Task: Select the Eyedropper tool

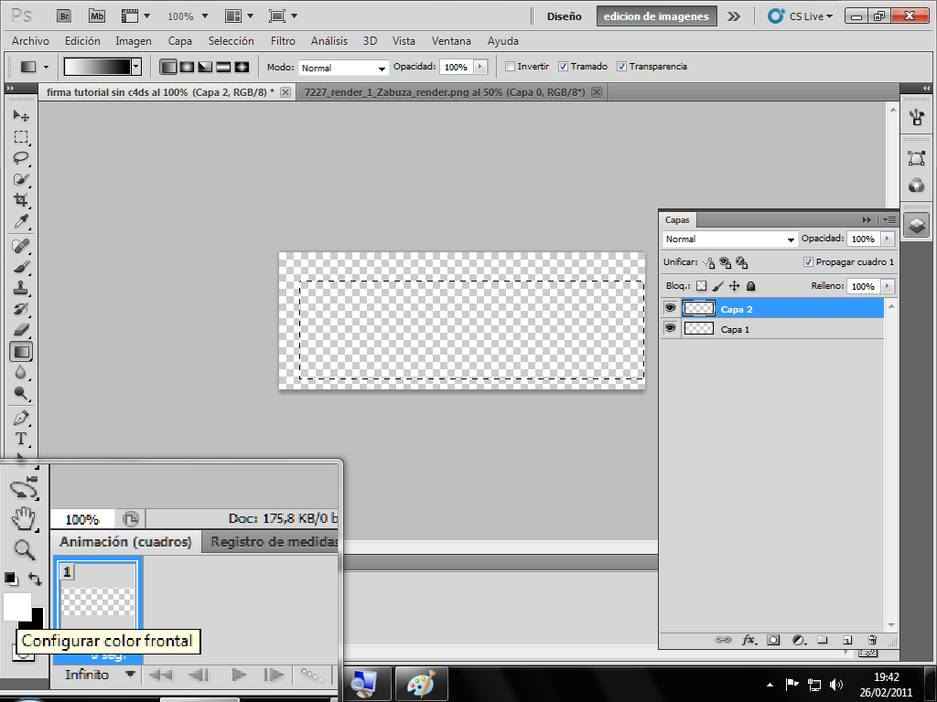Action: point(21,221)
